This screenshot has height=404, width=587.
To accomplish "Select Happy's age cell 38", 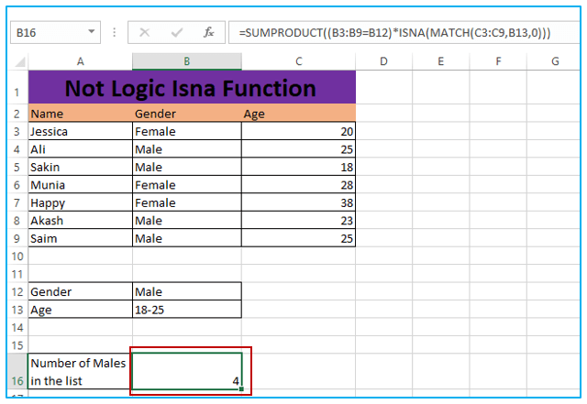I will coord(298,202).
